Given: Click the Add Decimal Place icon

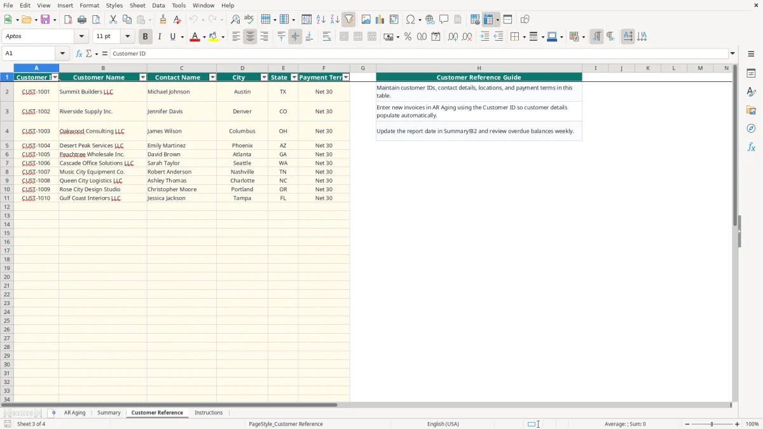Looking at the screenshot, I should (x=453, y=37).
